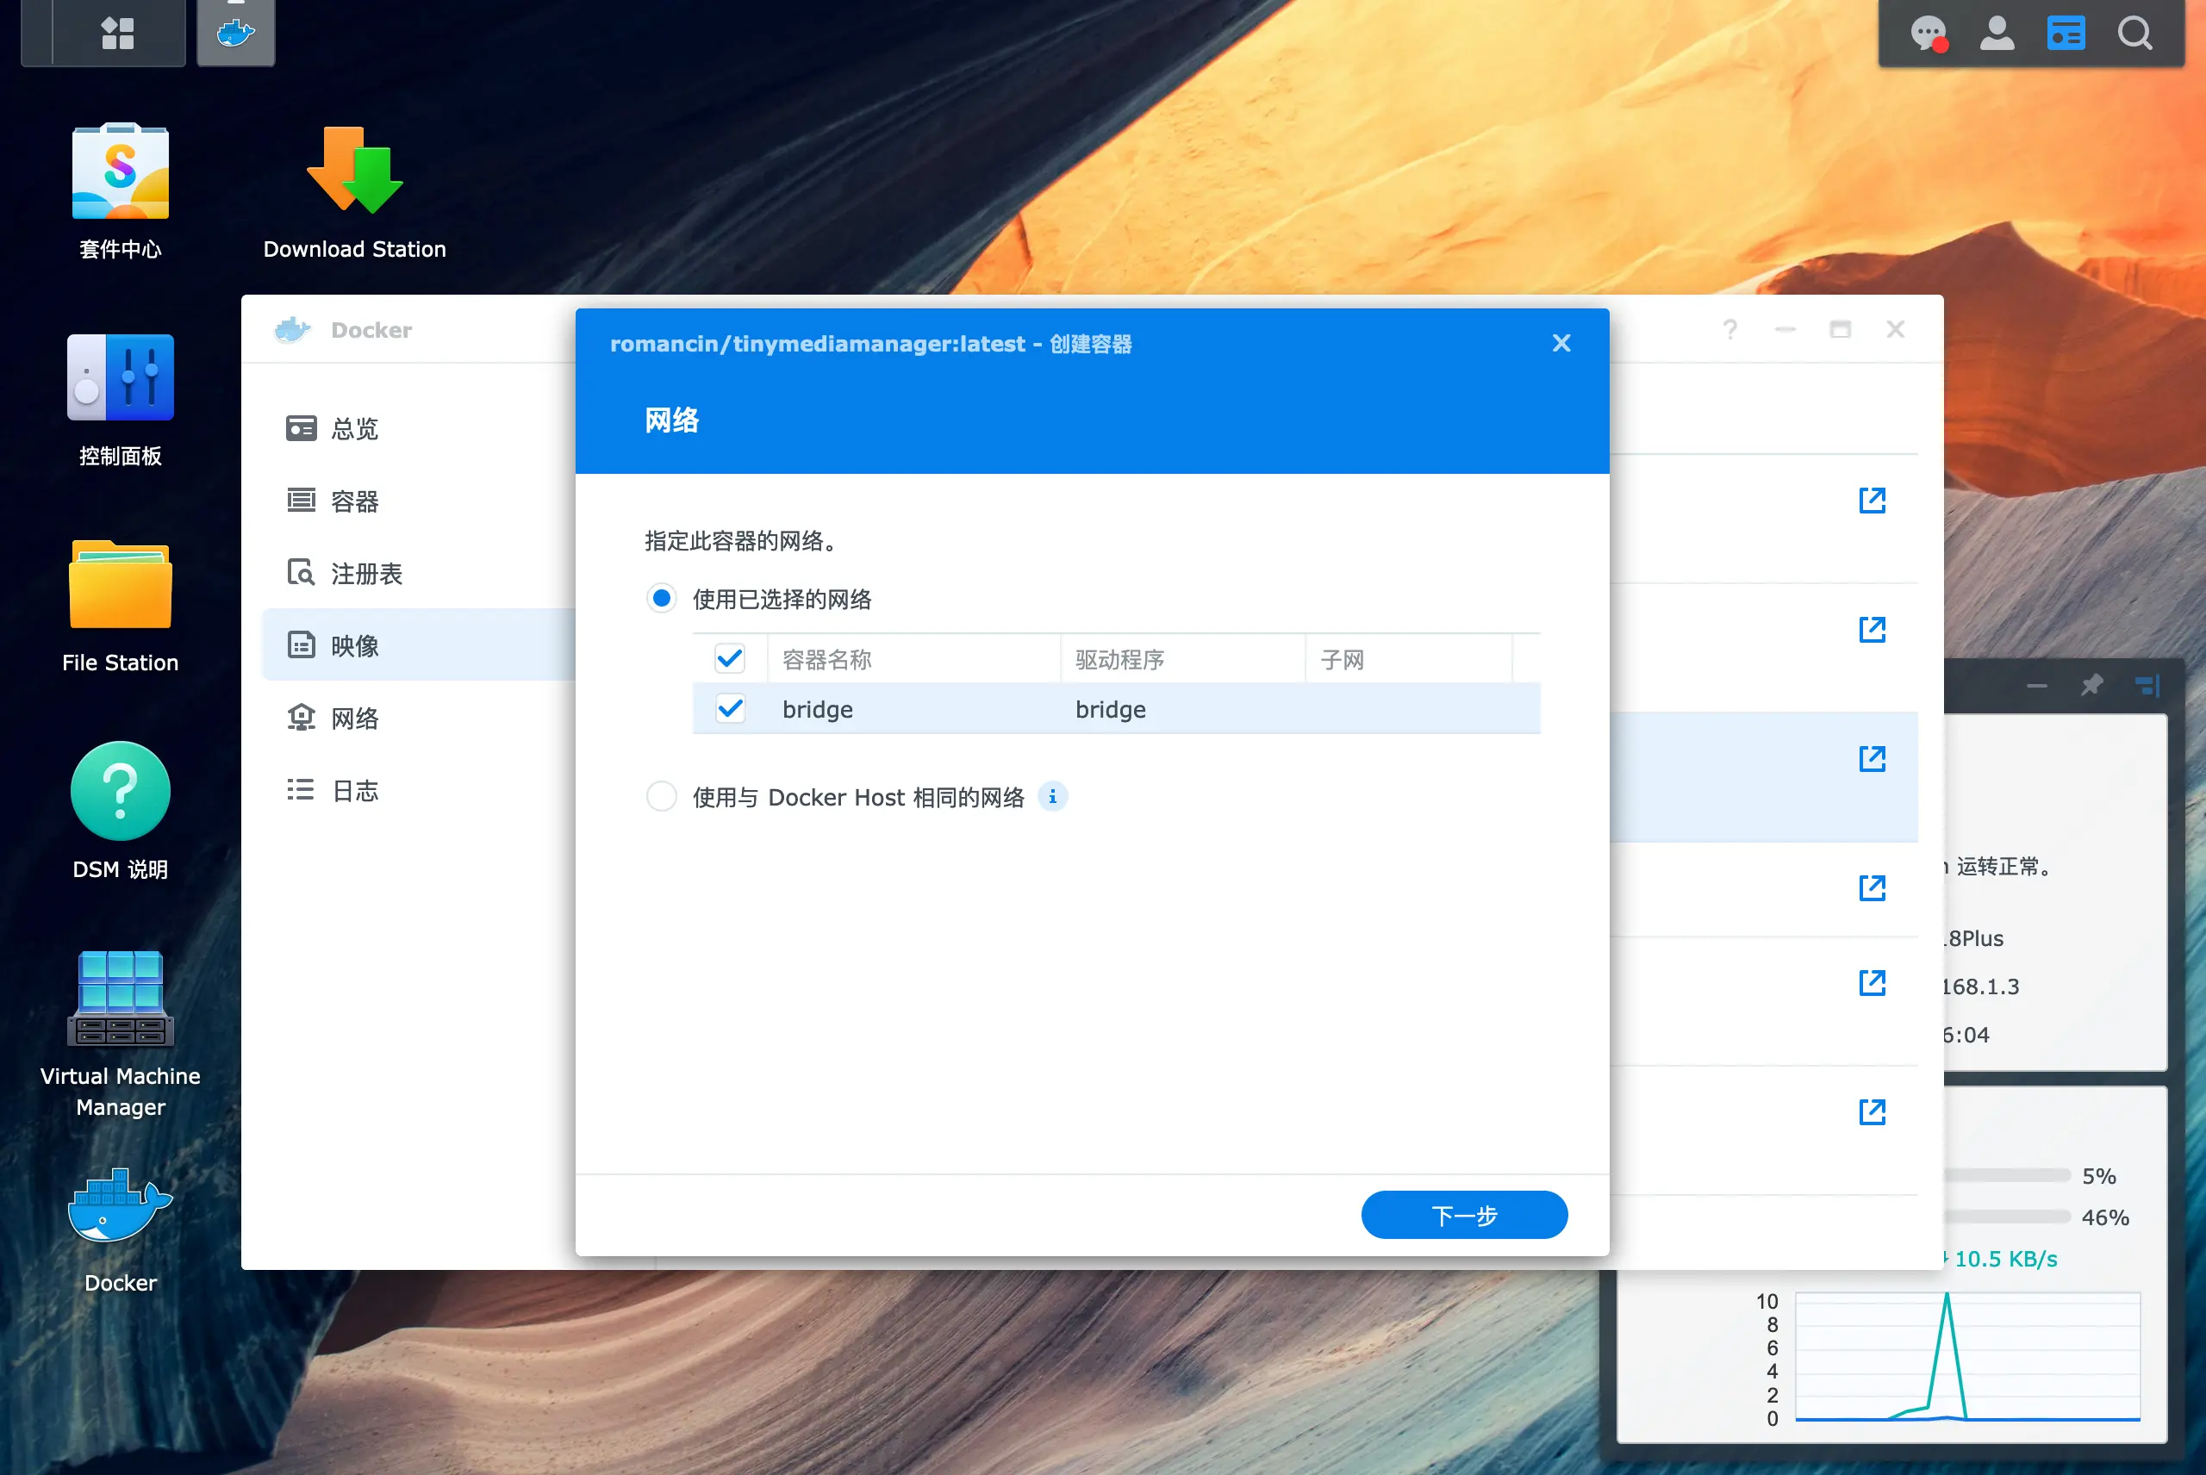Open the fourth external link icon in the image list

point(1872,888)
